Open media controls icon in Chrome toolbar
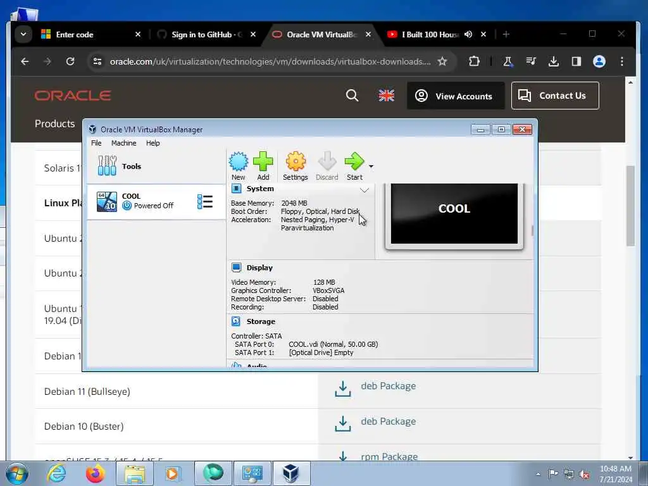The image size is (648, 486). (x=531, y=61)
